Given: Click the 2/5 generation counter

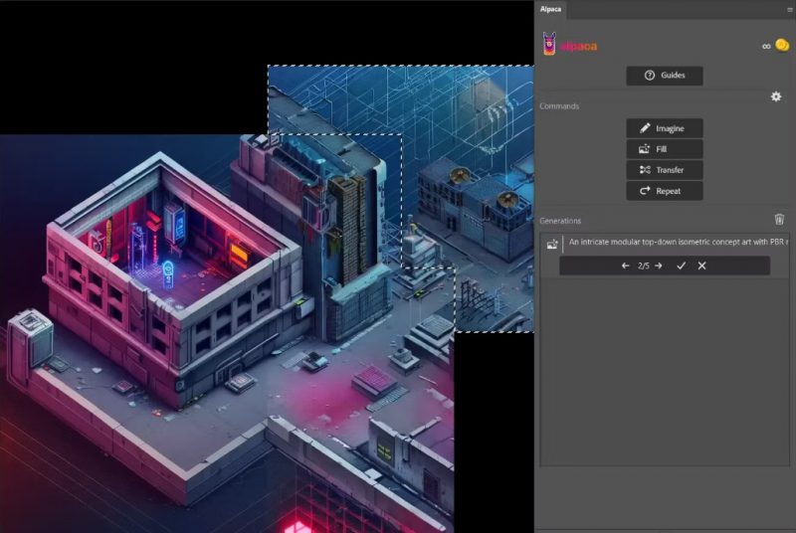Looking at the screenshot, I should (643, 266).
